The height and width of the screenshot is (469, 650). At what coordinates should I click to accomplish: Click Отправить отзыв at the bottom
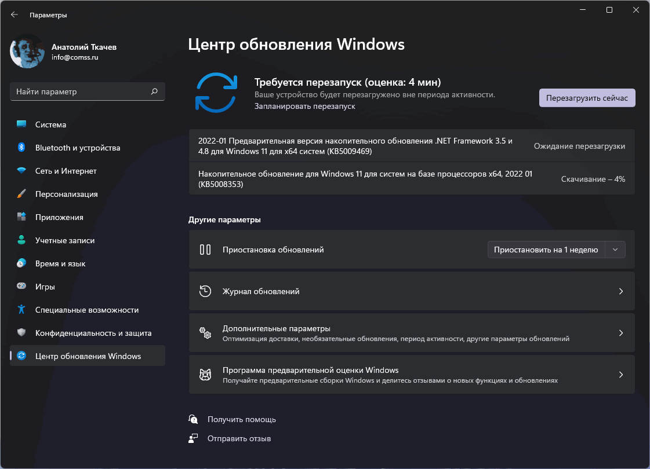point(241,438)
